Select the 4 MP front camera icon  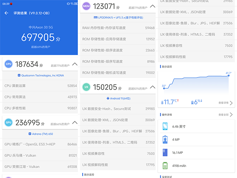coord(165,139)
